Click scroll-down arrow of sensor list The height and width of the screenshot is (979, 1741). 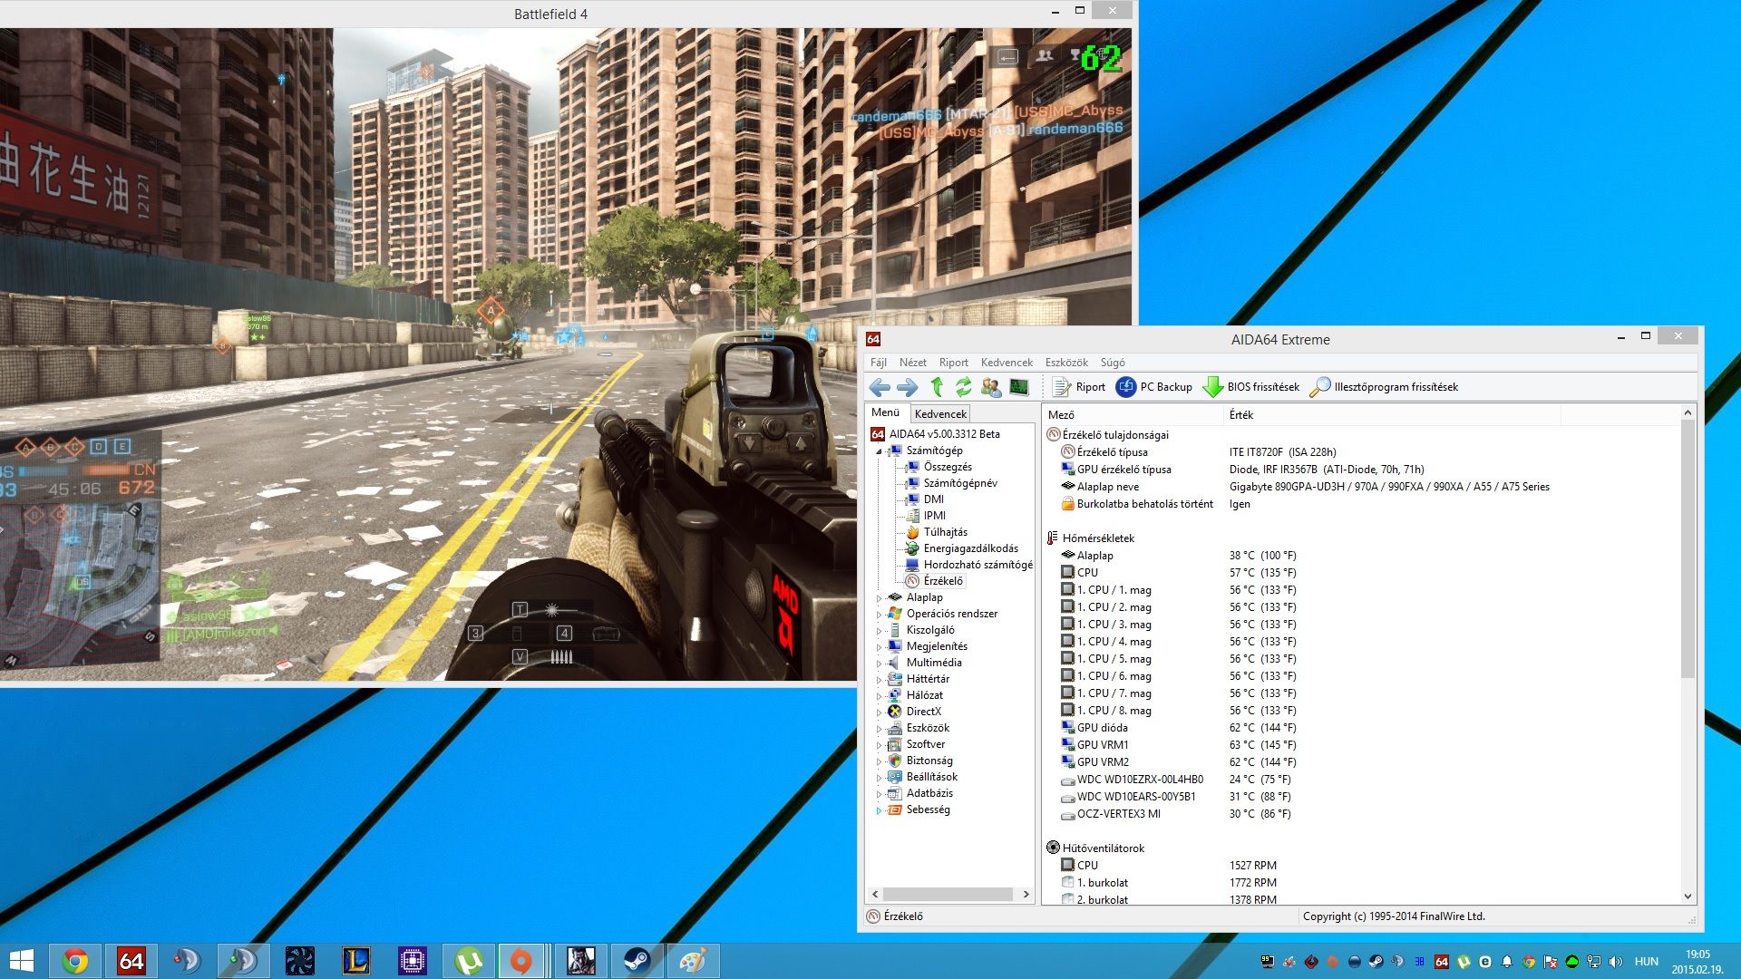[1688, 897]
